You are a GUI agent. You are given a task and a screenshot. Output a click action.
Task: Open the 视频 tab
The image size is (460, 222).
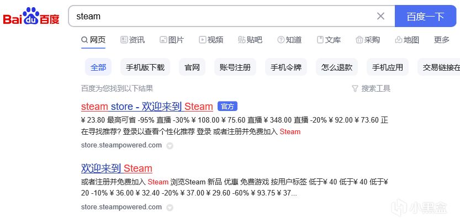(x=211, y=40)
